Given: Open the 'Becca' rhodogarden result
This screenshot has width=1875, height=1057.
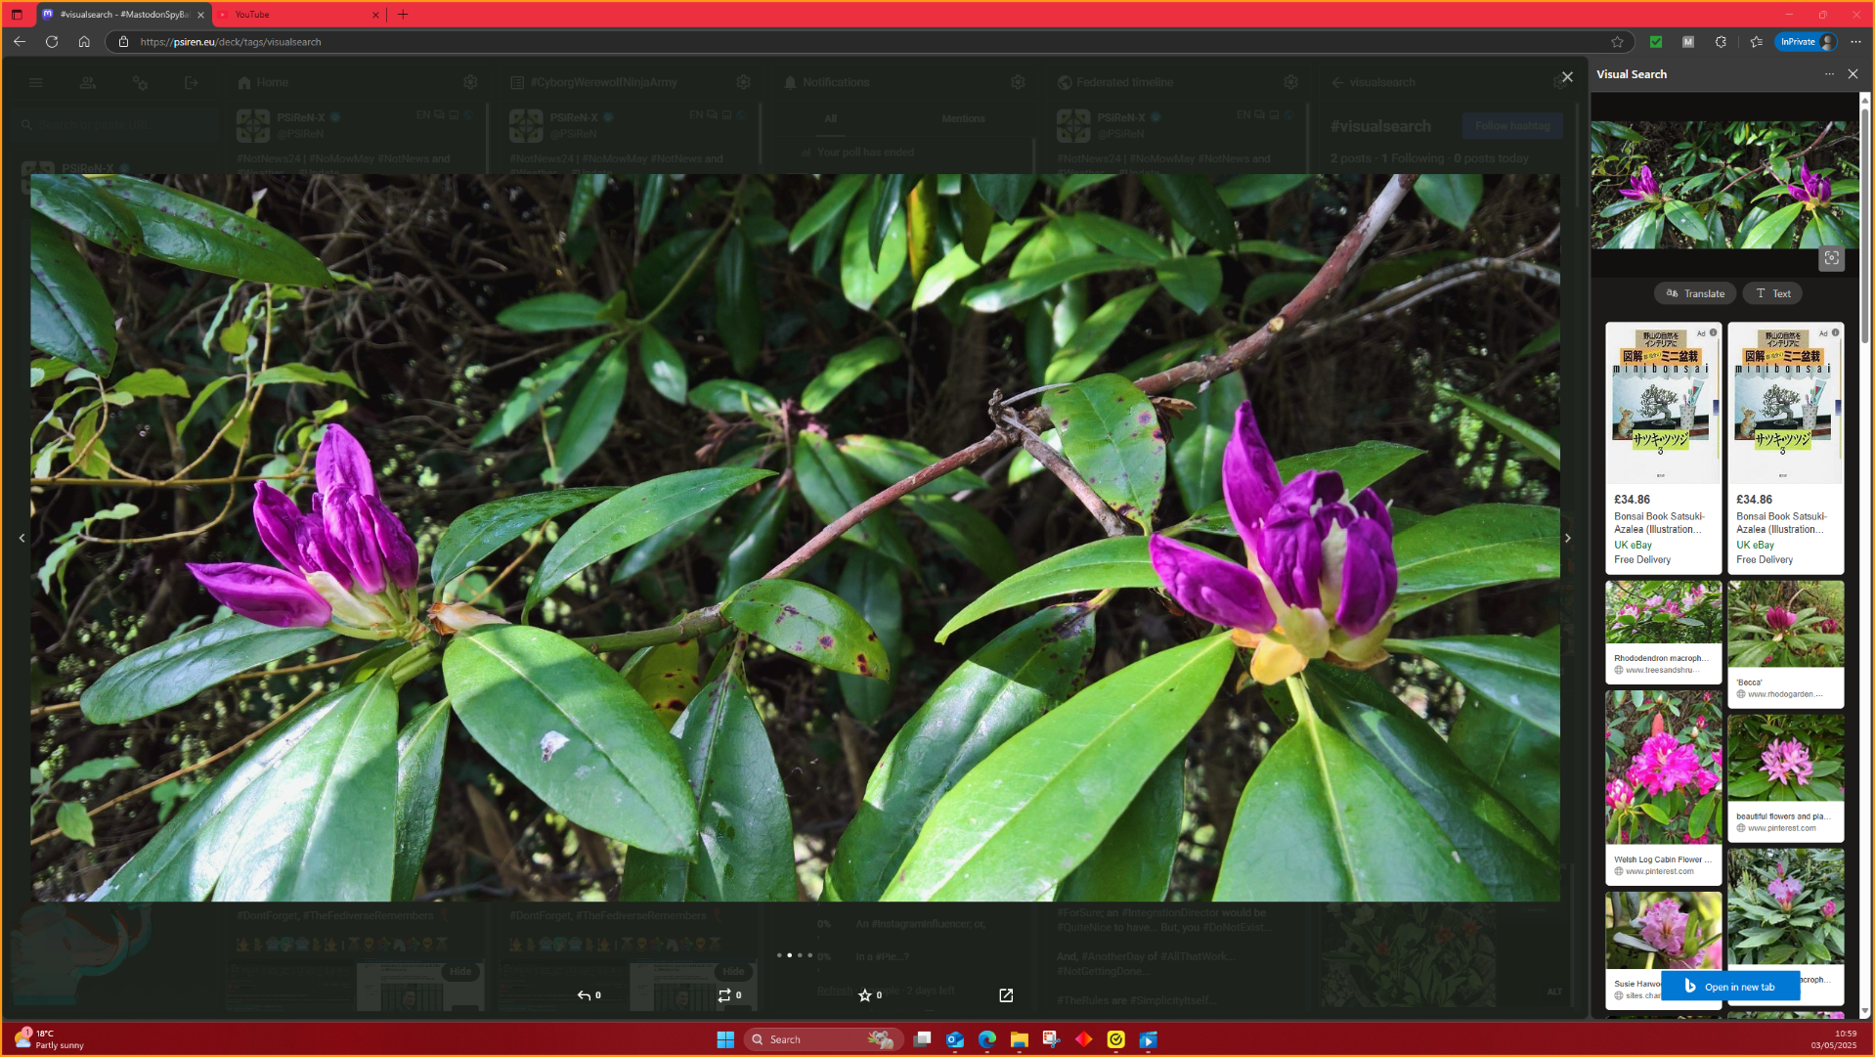Looking at the screenshot, I should 1785,643.
